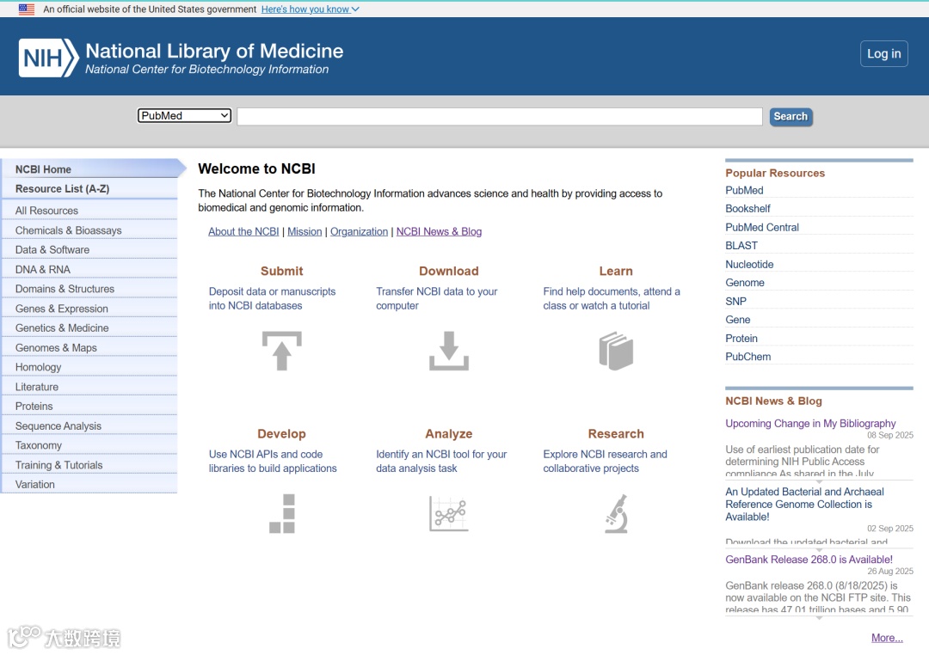
Task: Open Genomes & Maps category
Action: tap(90, 347)
